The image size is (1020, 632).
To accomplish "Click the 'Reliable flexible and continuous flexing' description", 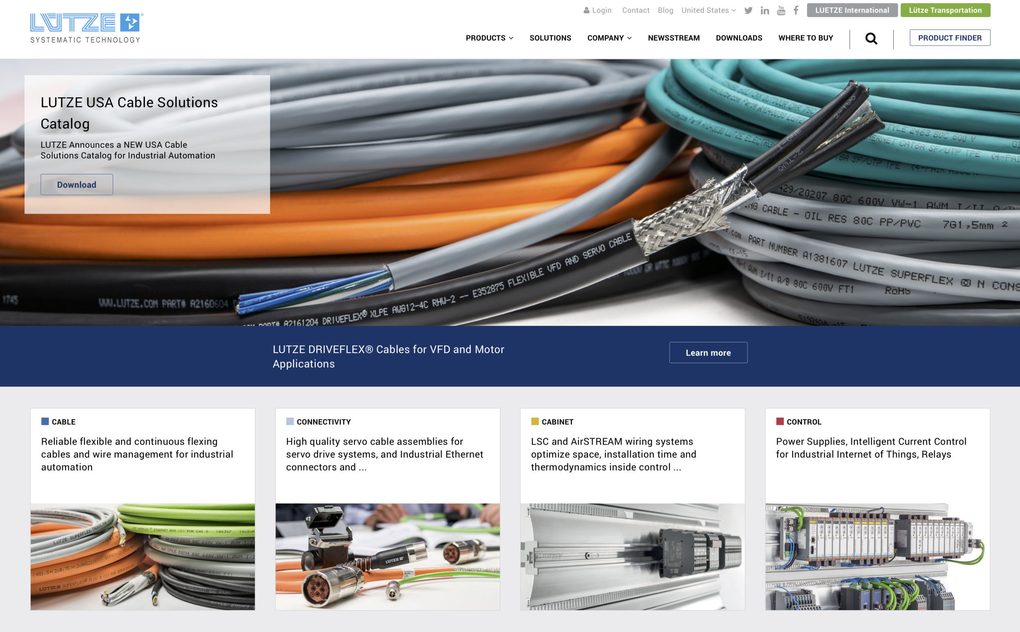I will (x=137, y=454).
